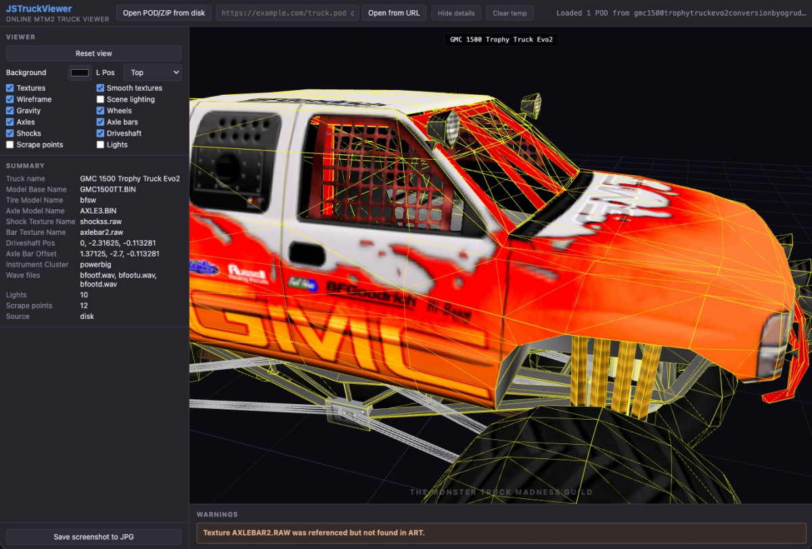Click the Clear temp button
Image resolution: width=812 pixels, height=549 pixels.
point(510,13)
